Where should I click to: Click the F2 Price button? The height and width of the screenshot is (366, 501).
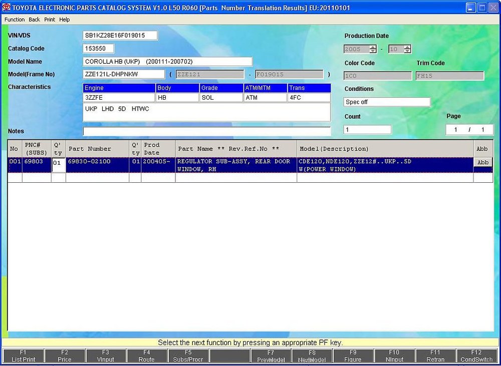65,356
